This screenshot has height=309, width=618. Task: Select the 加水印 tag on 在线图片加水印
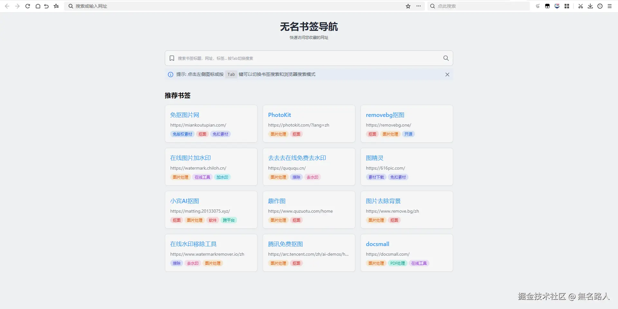(222, 177)
